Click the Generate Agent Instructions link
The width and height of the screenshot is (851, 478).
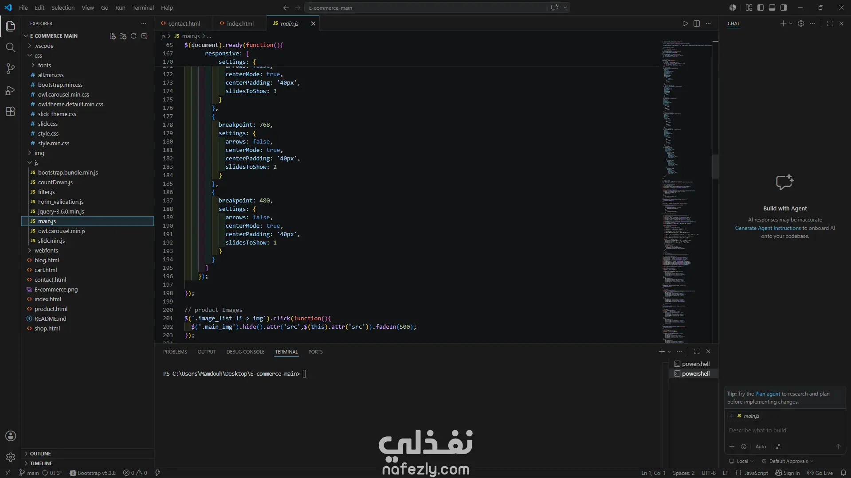click(768, 228)
